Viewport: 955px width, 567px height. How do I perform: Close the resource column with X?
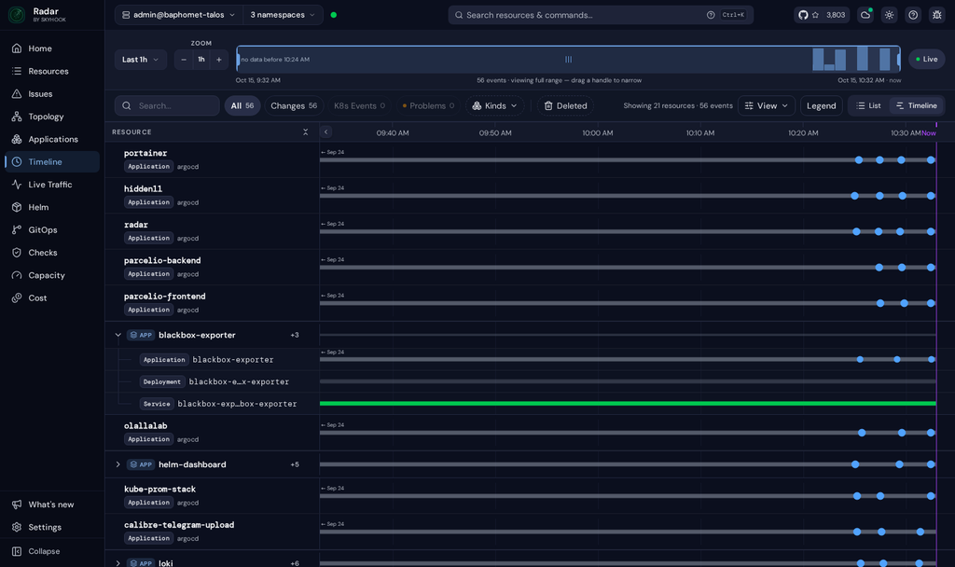305,132
